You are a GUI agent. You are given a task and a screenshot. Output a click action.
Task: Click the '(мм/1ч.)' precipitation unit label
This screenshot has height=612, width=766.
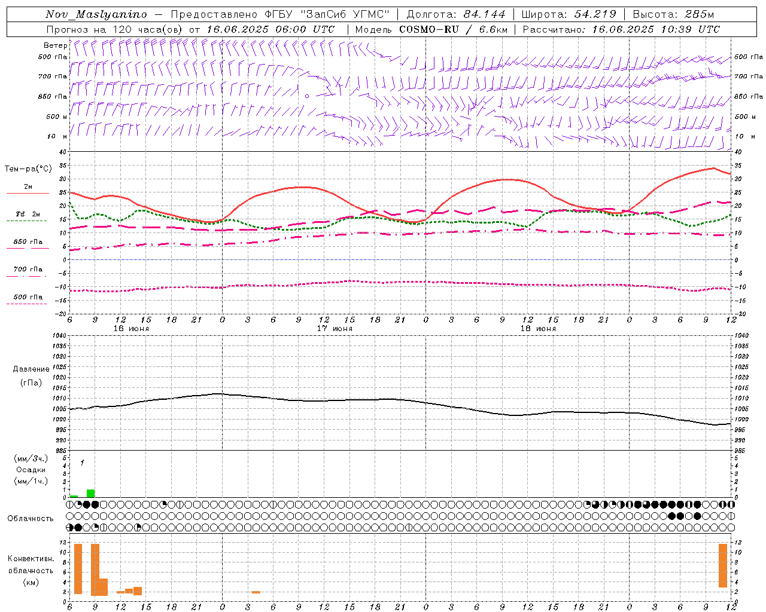(31, 481)
